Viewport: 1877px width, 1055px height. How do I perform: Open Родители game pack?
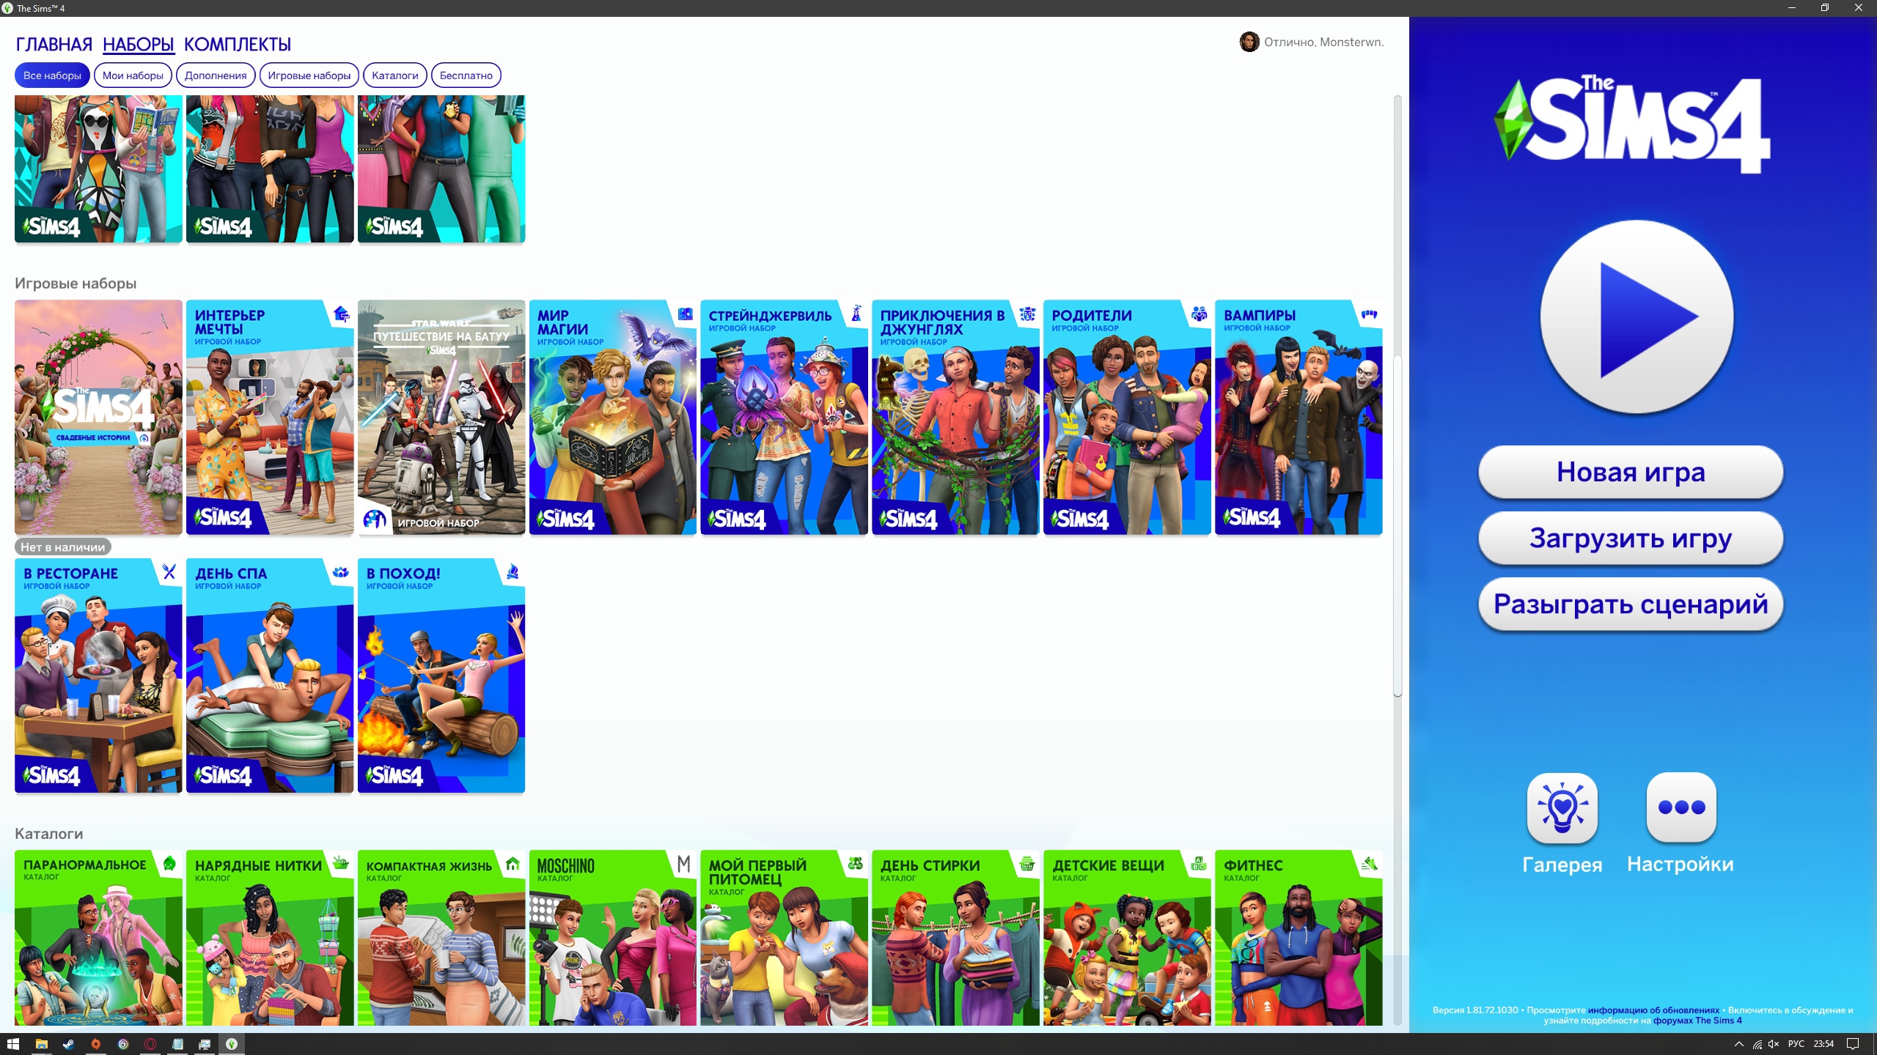coord(1128,417)
